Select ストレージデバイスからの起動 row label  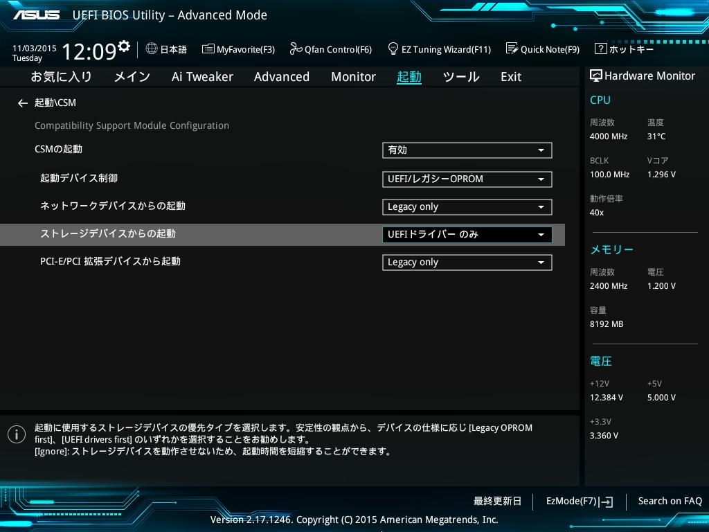coord(107,234)
